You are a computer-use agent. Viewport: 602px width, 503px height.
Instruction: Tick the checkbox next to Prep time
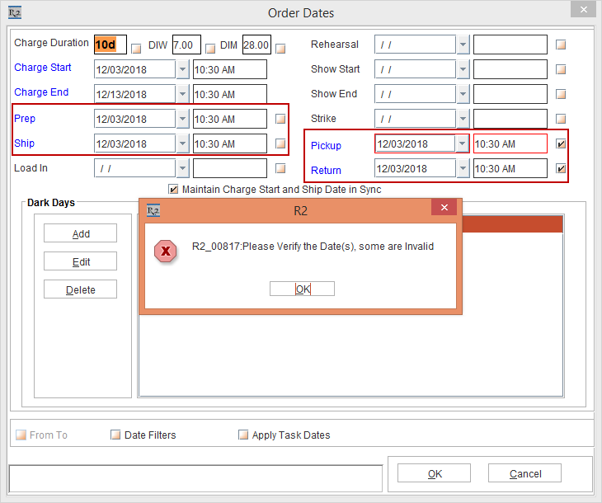pyautogui.click(x=280, y=119)
